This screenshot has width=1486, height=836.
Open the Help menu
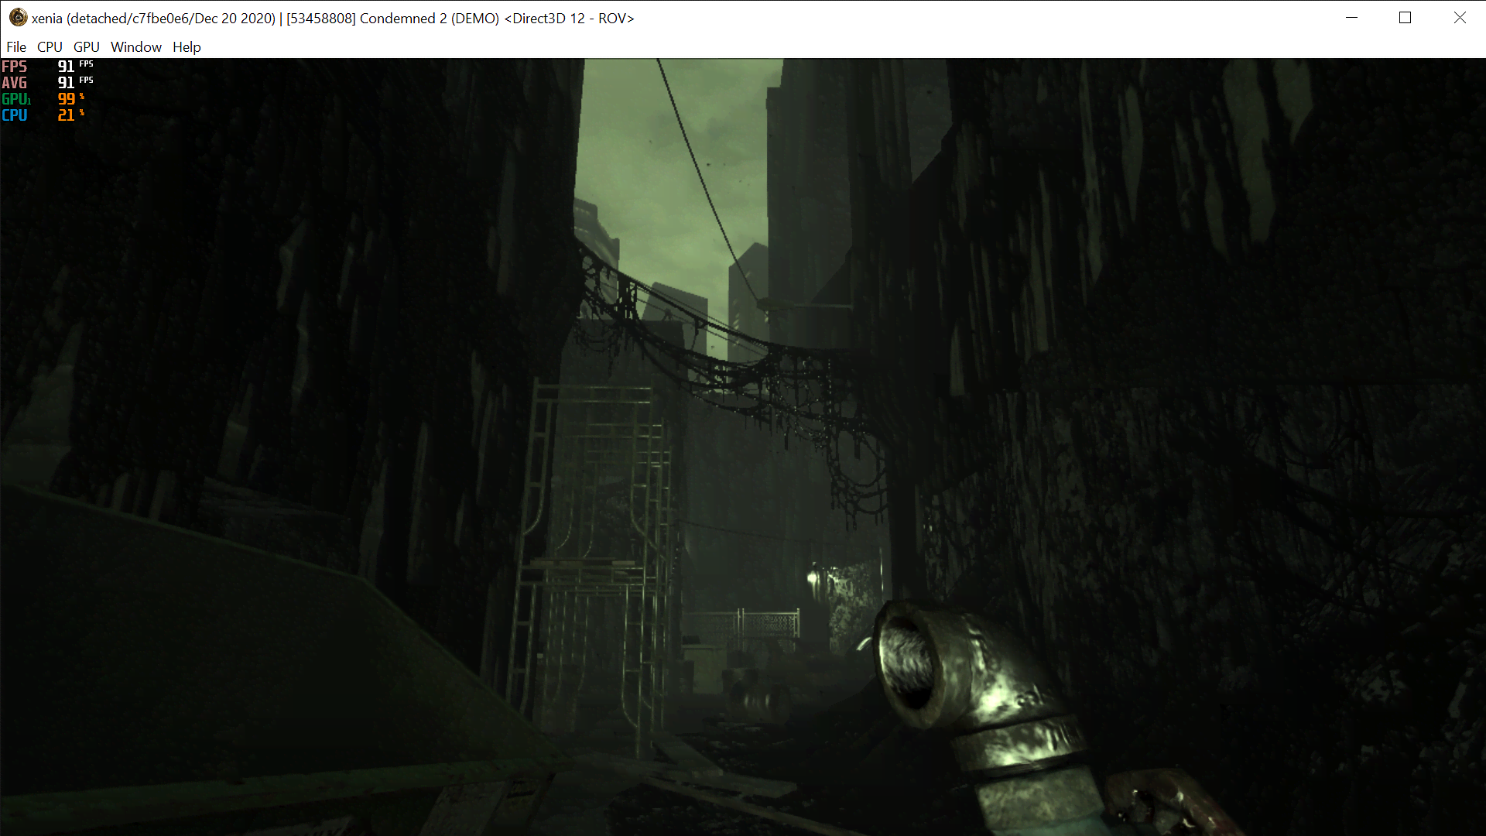187,46
